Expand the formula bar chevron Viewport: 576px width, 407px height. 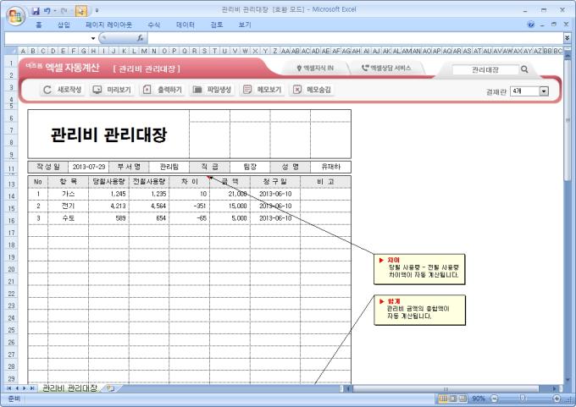pyautogui.click(x=568, y=38)
